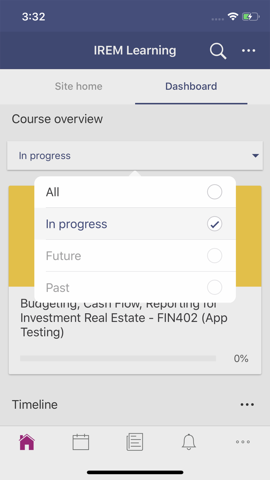Open the search magnifier icon
The width and height of the screenshot is (270, 480).
click(218, 50)
